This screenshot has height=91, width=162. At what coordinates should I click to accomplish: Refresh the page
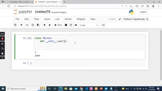9,6
